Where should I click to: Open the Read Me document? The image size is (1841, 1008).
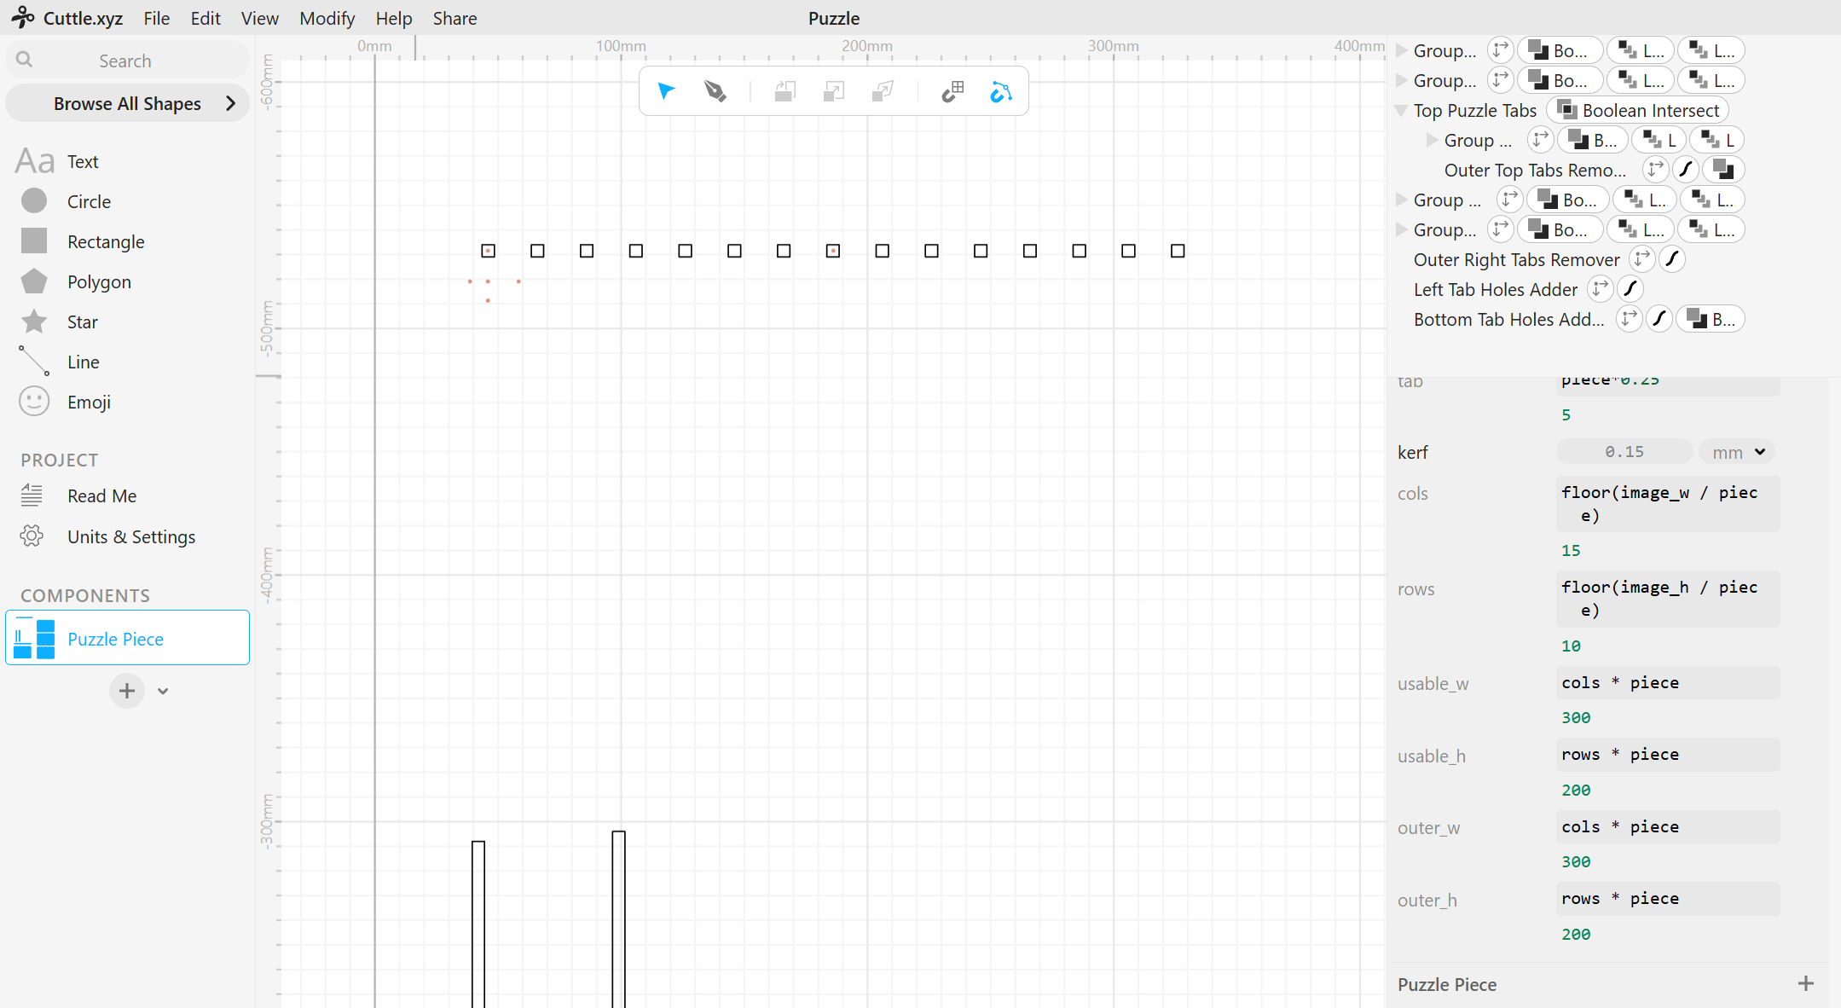101,495
